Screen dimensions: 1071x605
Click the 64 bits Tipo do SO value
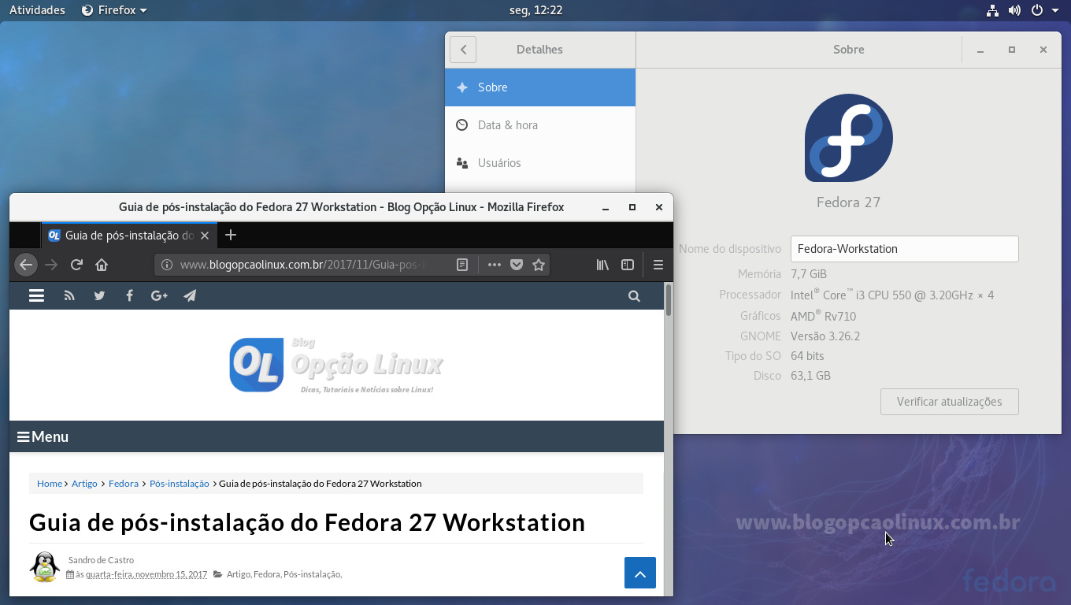[807, 356]
